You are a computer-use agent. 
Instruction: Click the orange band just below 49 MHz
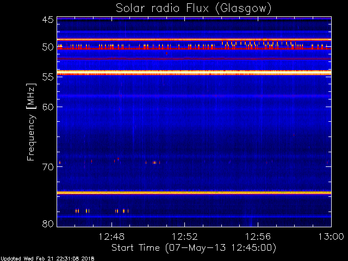(194, 40)
